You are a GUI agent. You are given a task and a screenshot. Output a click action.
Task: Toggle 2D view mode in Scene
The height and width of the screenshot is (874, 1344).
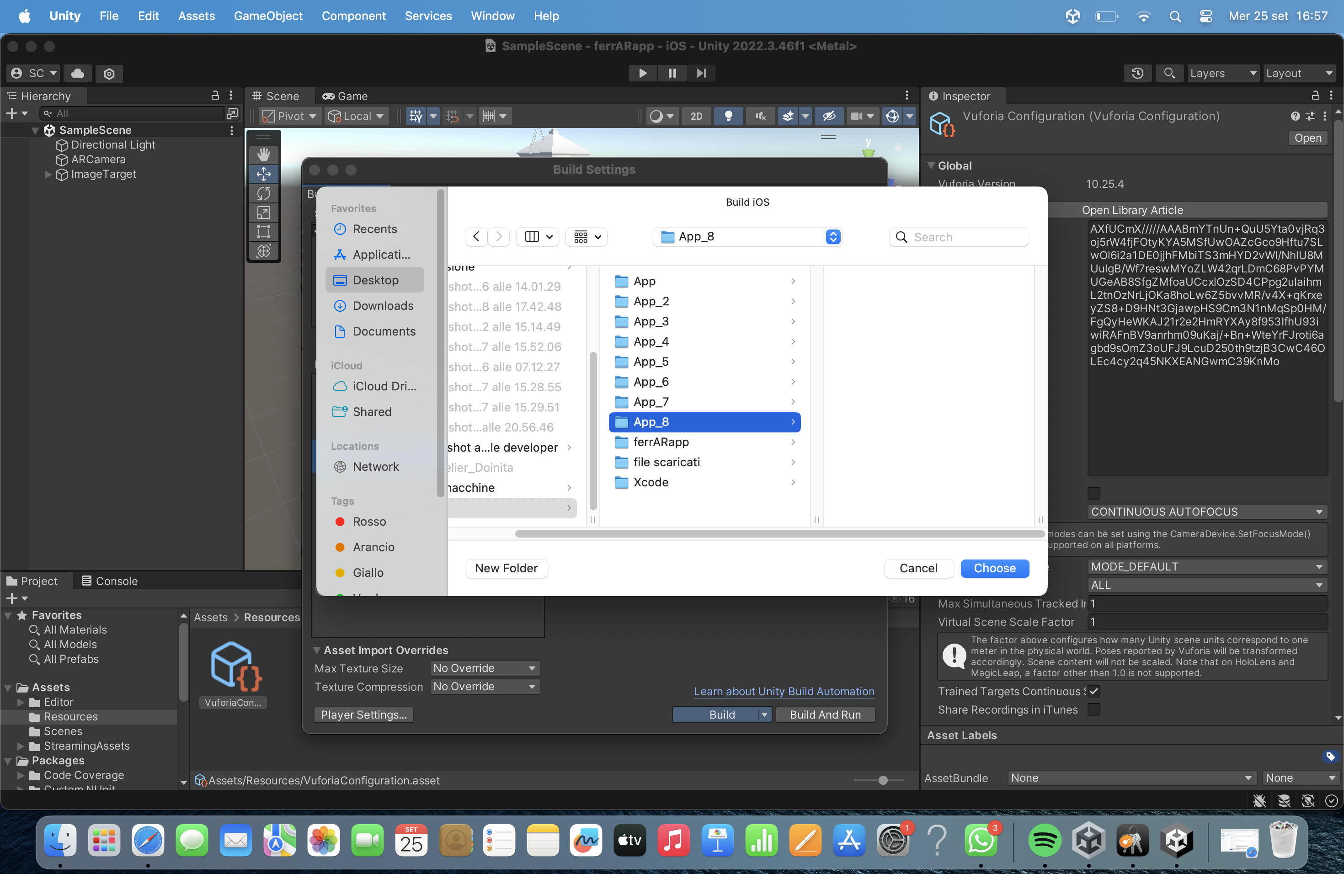[x=696, y=116]
